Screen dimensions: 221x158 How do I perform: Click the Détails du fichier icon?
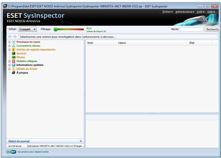click(14, 69)
